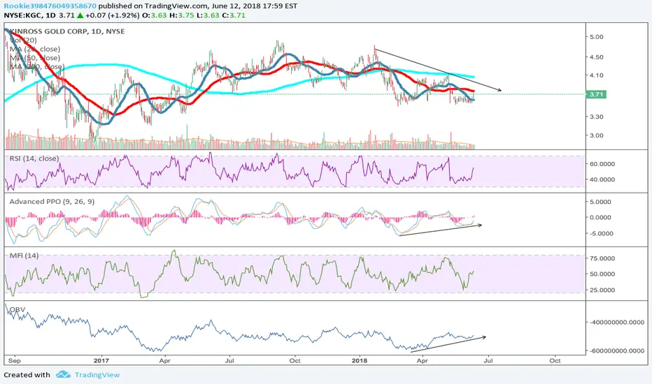
Task: Click the Apr label after 2018
Action: (x=423, y=361)
